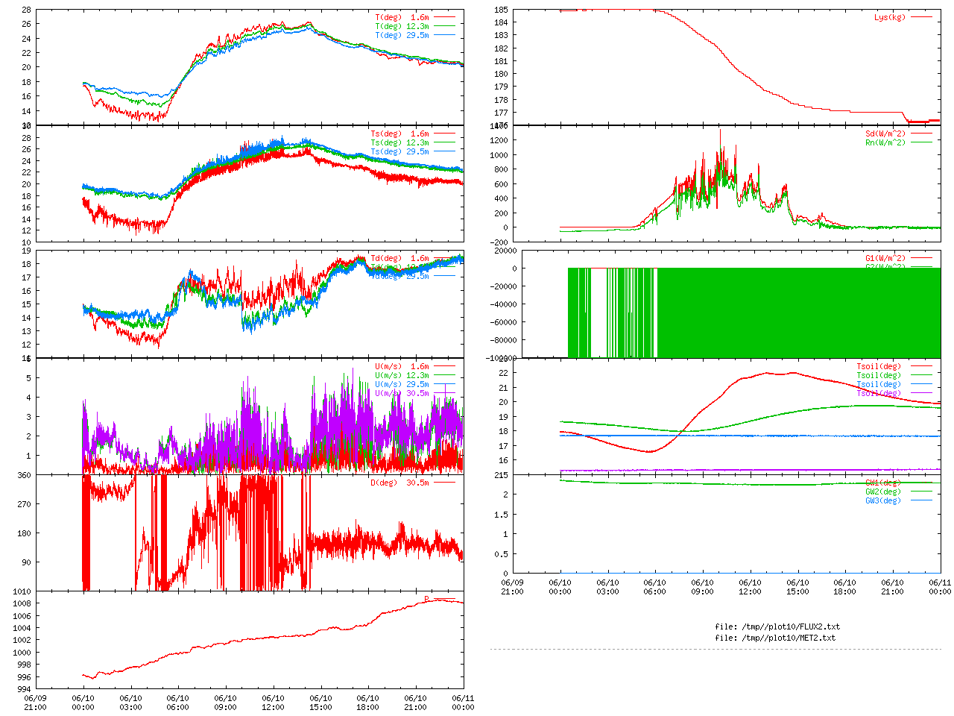Click the 'D(deg) 30.5m' legend label
Image resolution: width=954 pixels, height=716 pixels.
[400, 483]
